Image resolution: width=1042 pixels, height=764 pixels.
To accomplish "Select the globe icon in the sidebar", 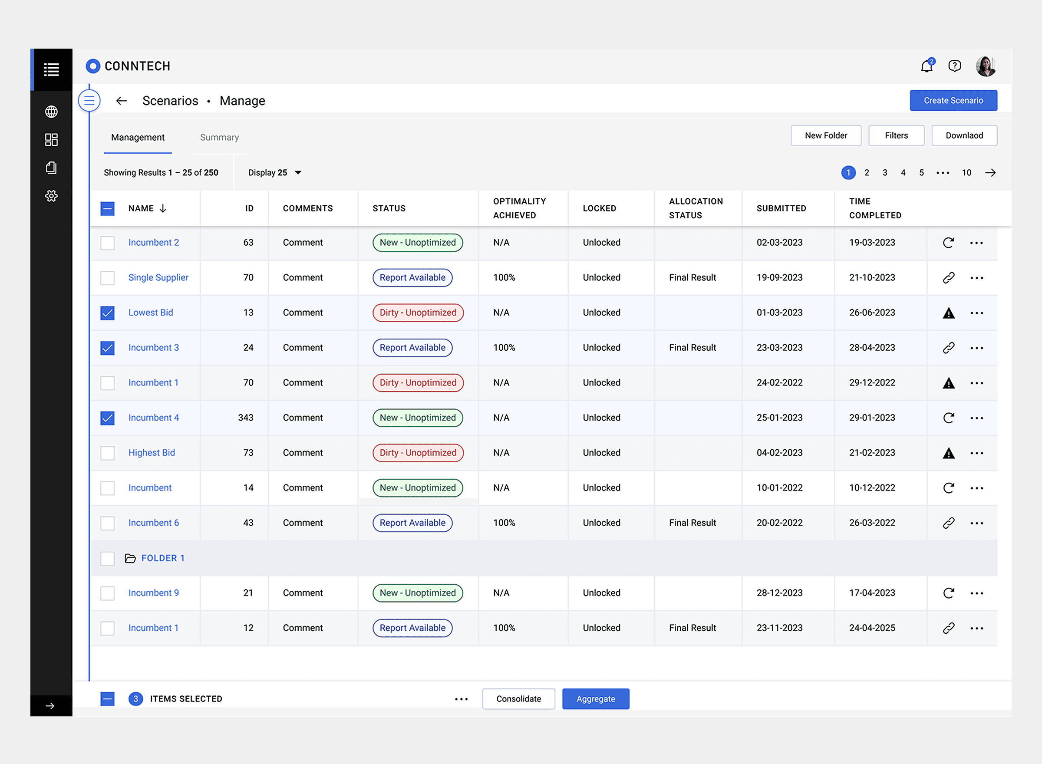I will (51, 112).
